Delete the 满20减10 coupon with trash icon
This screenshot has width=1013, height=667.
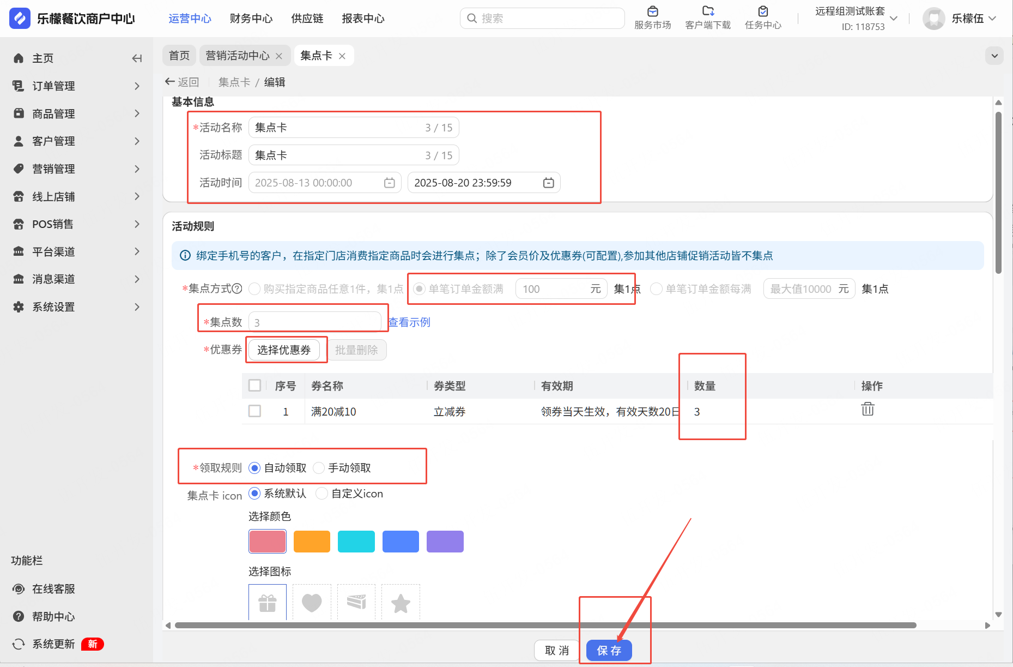pyautogui.click(x=868, y=409)
